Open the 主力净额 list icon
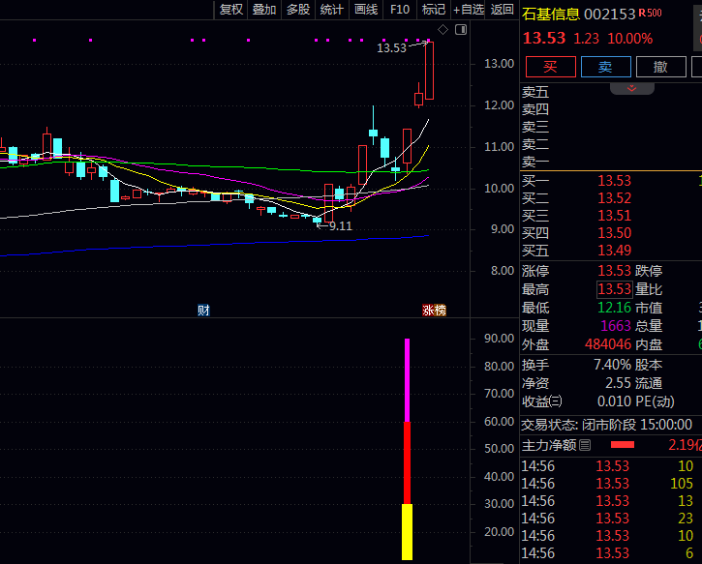Screen dimensions: 702x564 pos(585,445)
